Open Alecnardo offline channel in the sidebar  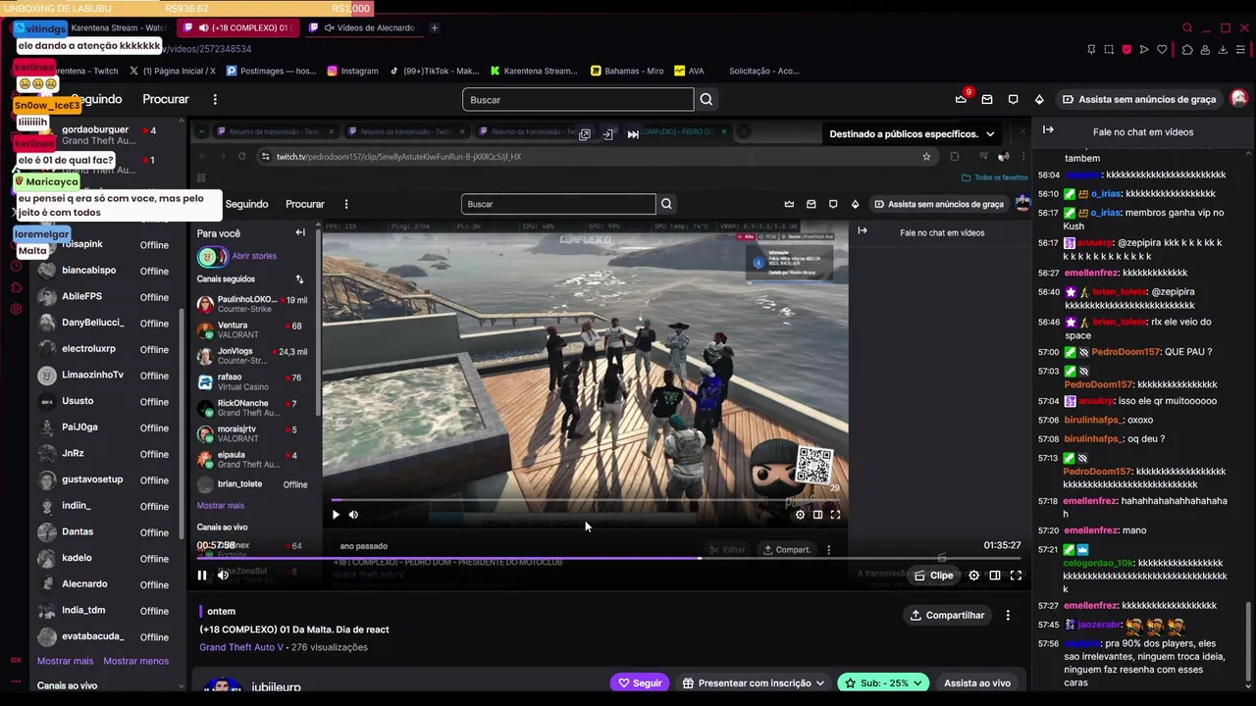point(103,584)
